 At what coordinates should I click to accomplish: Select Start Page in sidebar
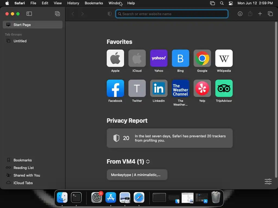tap(33, 25)
